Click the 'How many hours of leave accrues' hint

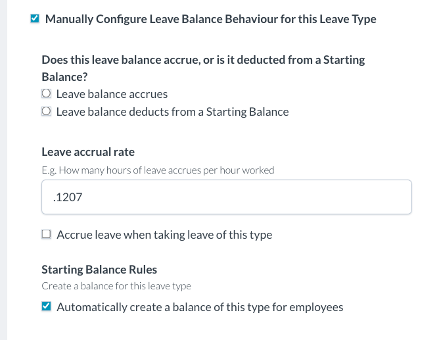(x=158, y=170)
